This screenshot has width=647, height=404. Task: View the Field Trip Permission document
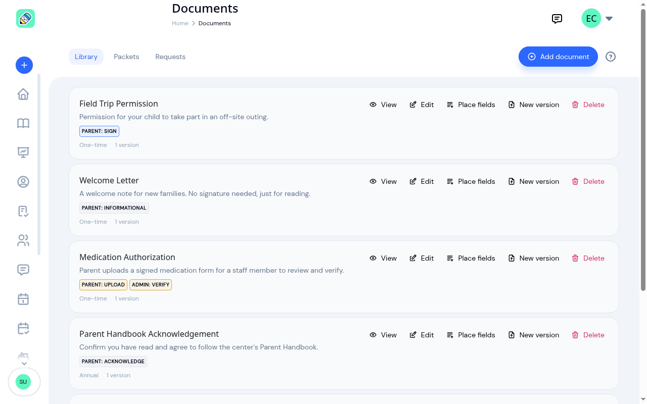click(383, 105)
